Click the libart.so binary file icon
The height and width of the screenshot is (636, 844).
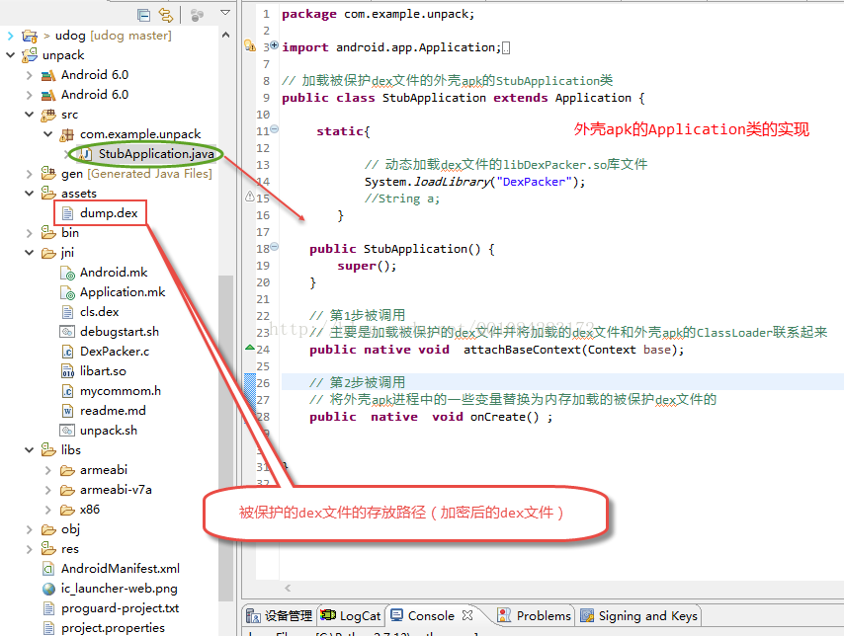pos(67,371)
